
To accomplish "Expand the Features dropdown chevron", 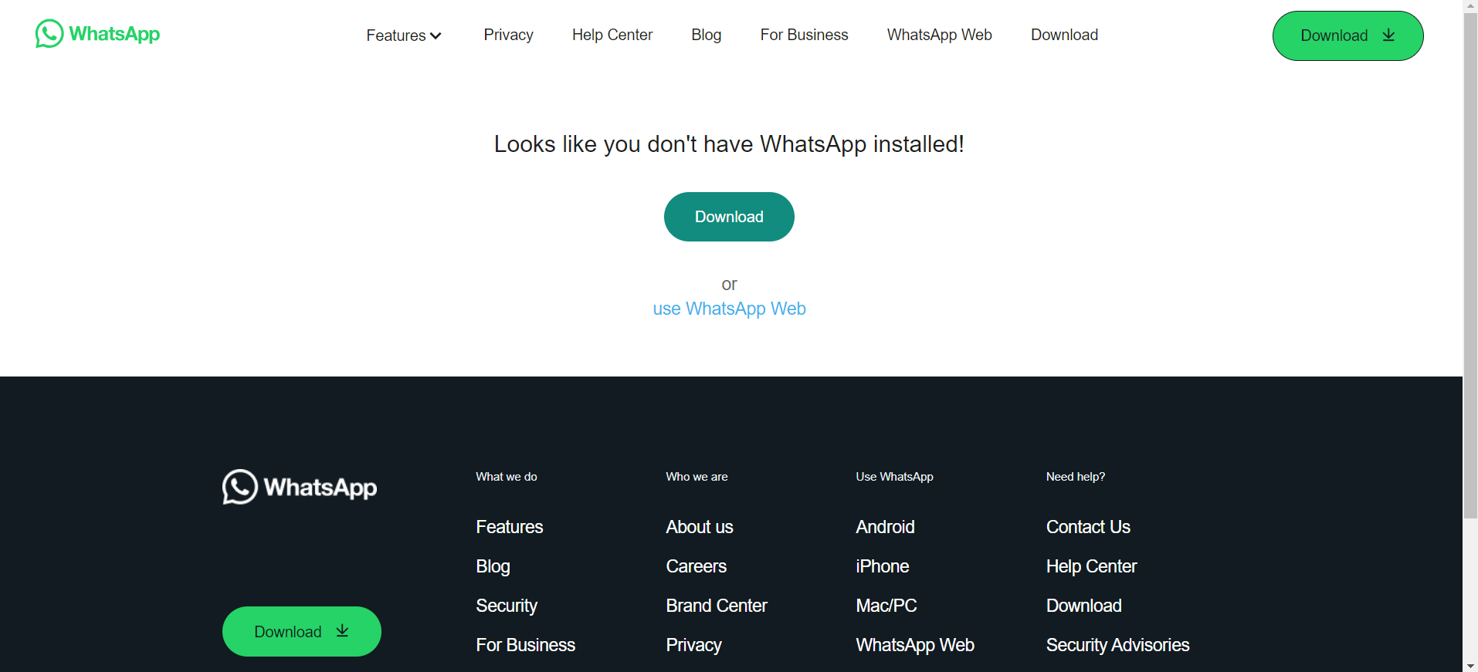I will (x=436, y=35).
